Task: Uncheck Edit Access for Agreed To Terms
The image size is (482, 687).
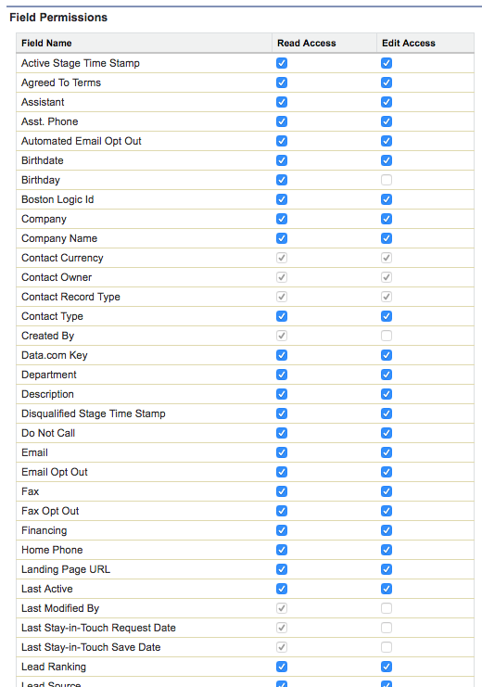Action: click(387, 83)
